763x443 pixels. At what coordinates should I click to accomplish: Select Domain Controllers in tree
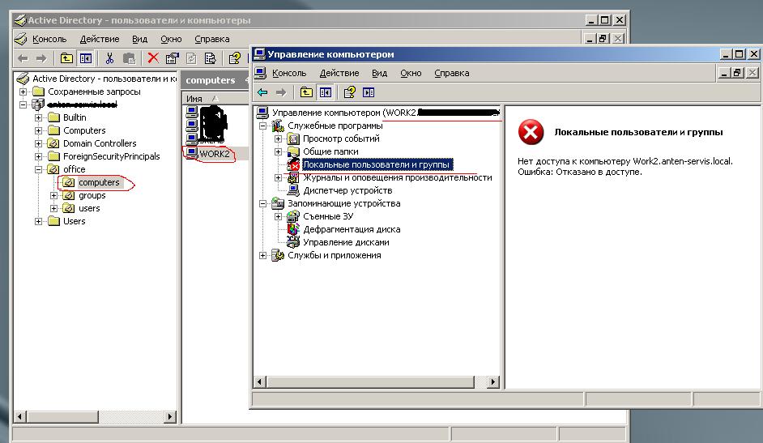pos(100,143)
